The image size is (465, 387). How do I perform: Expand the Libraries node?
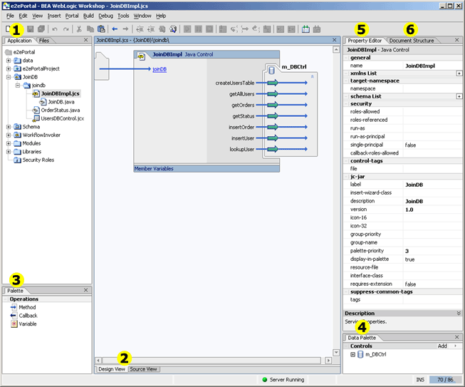pos(9,152)
